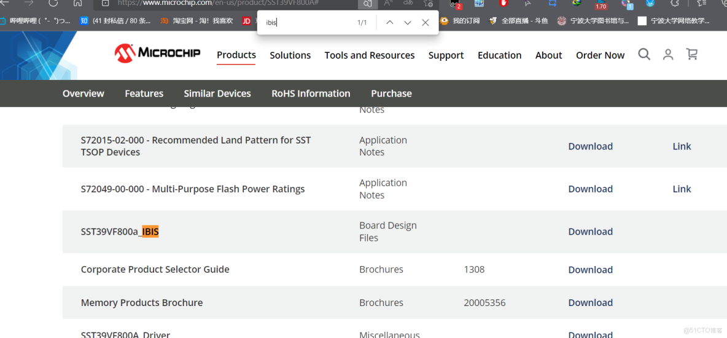The height and width of the screenshot is (338, 727).
Task: Download the Memory Products Brochure
Action: click(590, 303)
